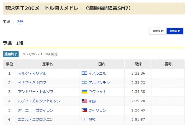Open athlete マルク・マリアル's profile link
This screenshot has height=127, width=188.
click(32, 73)
